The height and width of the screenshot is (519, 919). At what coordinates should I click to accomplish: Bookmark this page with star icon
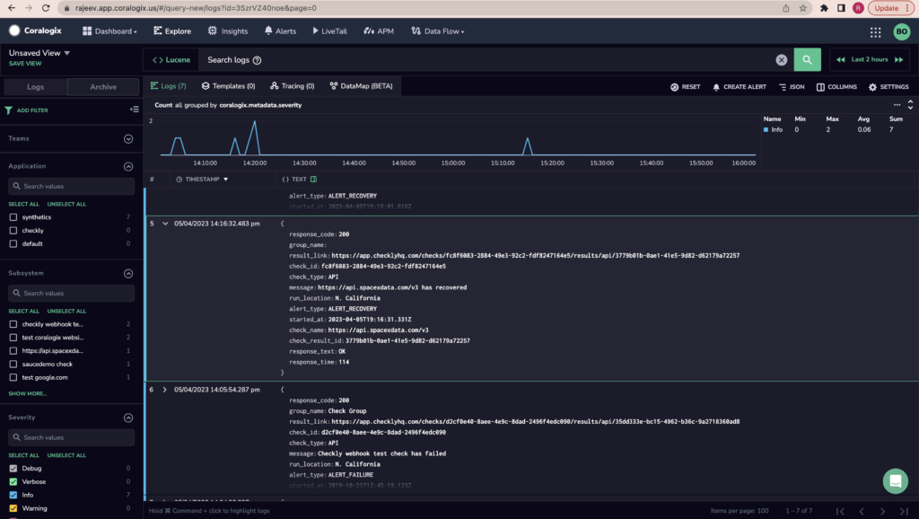pos(803,8)
